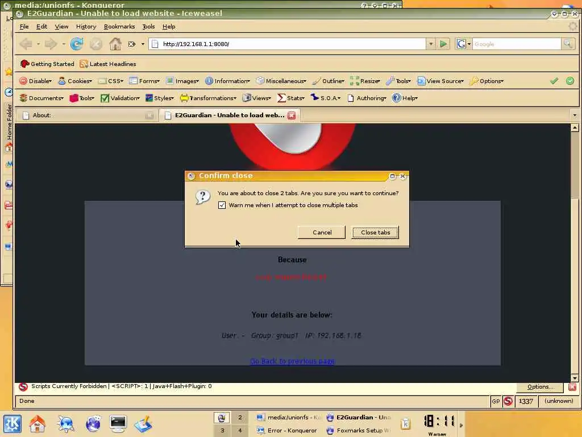Click the green checkmark validation icon
The width and height of the screenshot is (582, 437).
tap(554, 81)
